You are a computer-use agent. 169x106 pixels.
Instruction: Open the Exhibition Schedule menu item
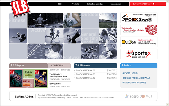(95, 4)
